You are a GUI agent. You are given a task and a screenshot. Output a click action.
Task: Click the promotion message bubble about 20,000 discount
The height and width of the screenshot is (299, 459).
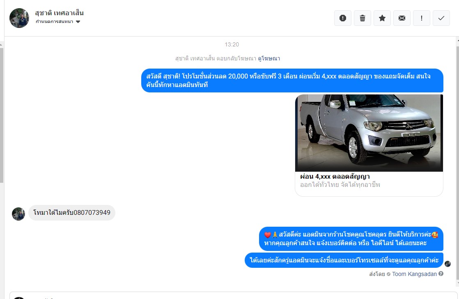click(292, 80)
